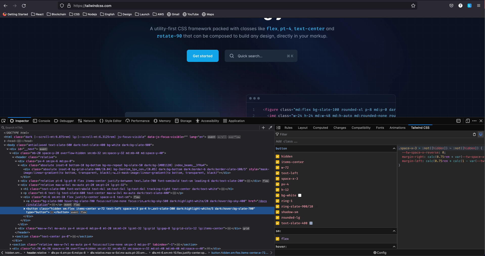Expand the head element node
The height and width of the screenshot is (256, 485).
(x=5, y=141)
